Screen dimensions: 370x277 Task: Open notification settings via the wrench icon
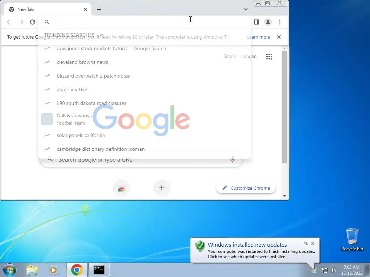[306, 243]
